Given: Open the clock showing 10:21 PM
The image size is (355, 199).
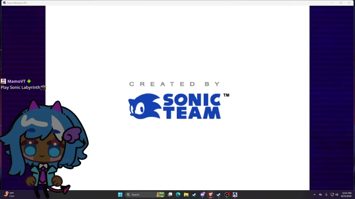Looking at the screenshot, I should (347, 195).
